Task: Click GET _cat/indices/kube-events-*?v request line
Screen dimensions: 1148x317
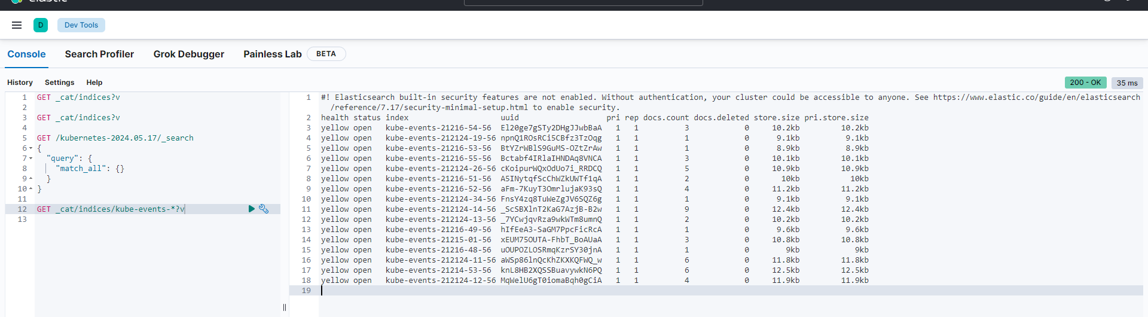Action: coord(111,209)
